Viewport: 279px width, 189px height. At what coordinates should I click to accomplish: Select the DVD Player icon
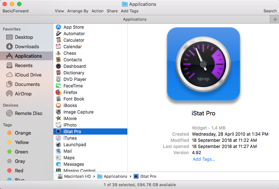pos(58,79)
